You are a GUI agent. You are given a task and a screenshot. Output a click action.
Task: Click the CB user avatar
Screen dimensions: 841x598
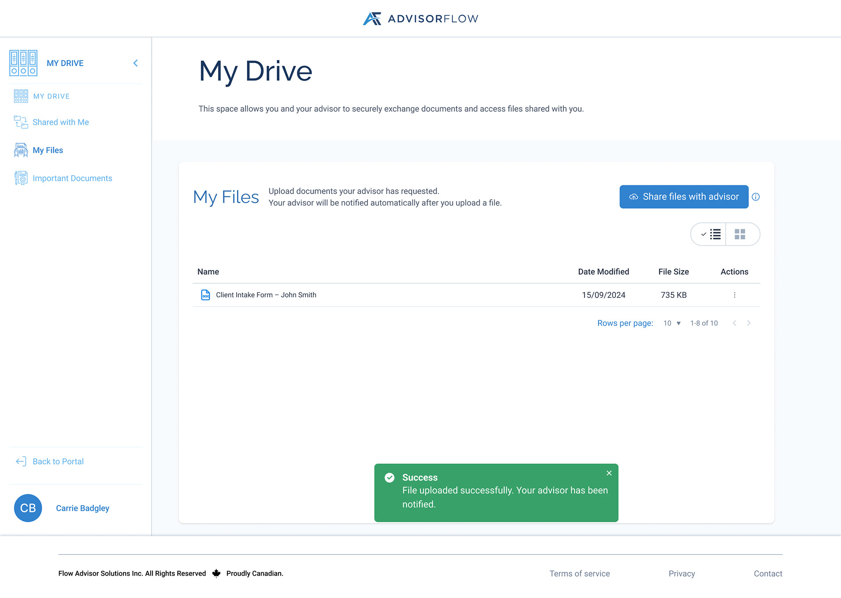(28, 508)
